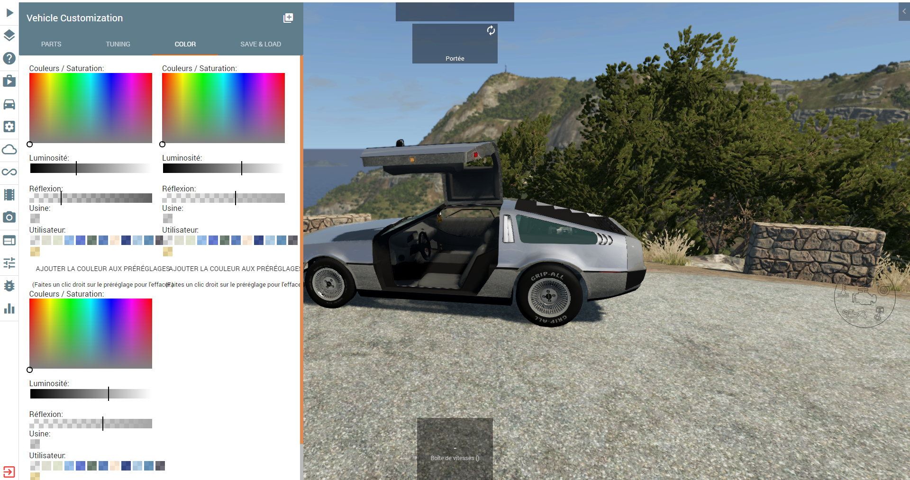Choose the peach user swatch of the second paint
The height and width of the screenshot is (480, 910).
[247, 240]
